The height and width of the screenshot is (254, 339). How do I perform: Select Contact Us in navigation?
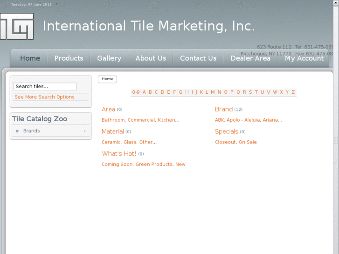(x=198, y=58)
